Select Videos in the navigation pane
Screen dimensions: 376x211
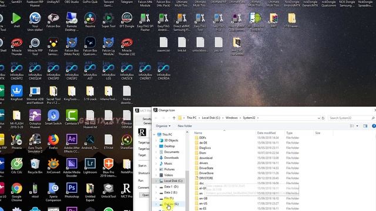tap(169, 175)
